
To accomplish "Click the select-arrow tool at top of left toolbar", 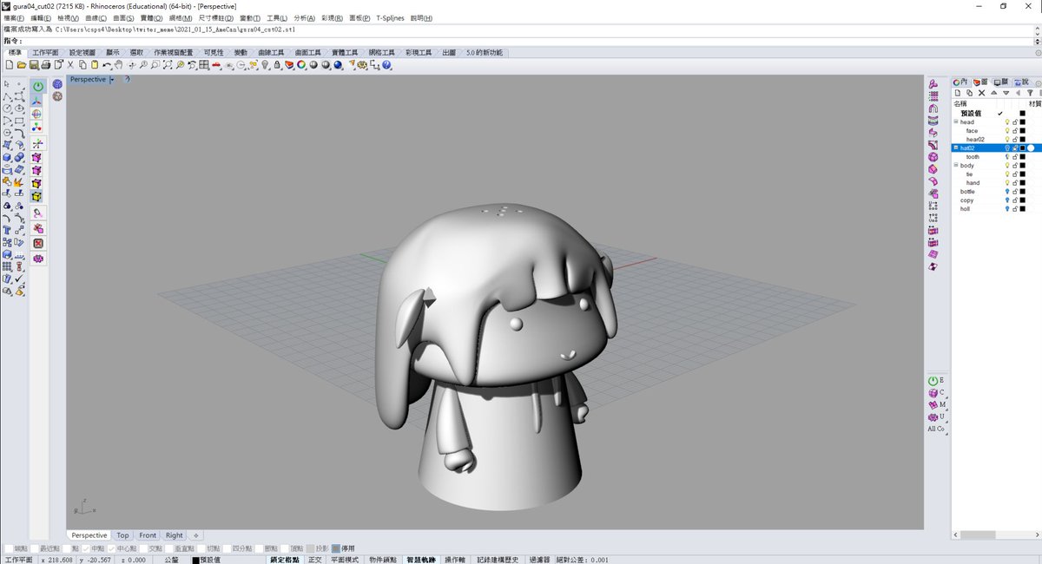I will 7,84.
